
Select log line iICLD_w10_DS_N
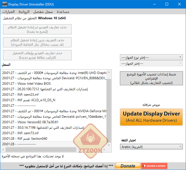coord(54,100)
